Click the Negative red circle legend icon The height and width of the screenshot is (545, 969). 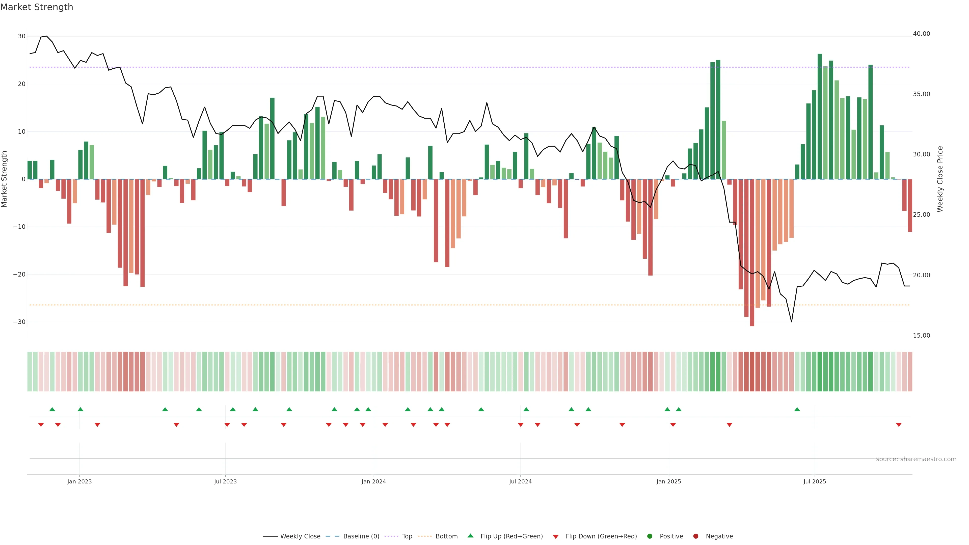(695, 536)
